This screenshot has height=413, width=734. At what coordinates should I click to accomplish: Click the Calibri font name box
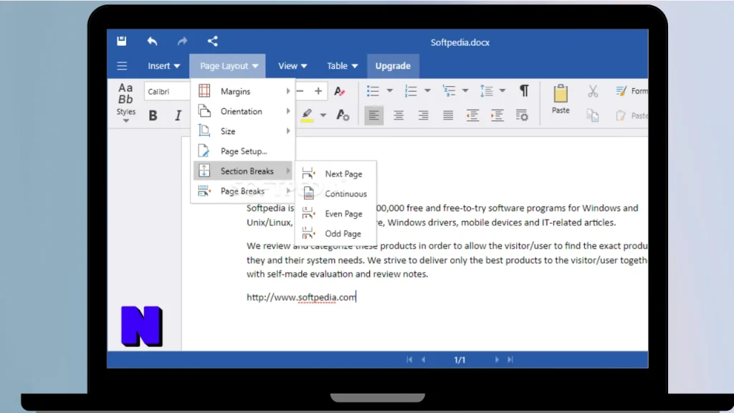coord(167,91)
